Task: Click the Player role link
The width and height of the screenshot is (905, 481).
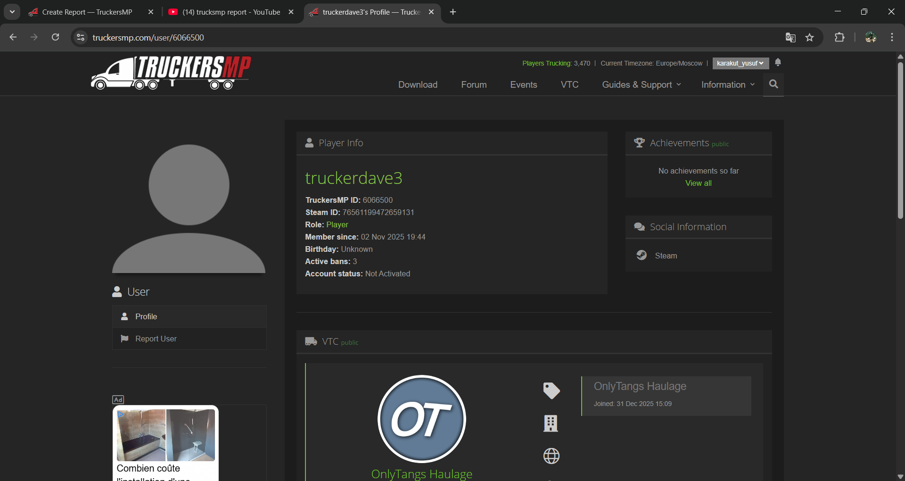Action: tap(337, 224)
